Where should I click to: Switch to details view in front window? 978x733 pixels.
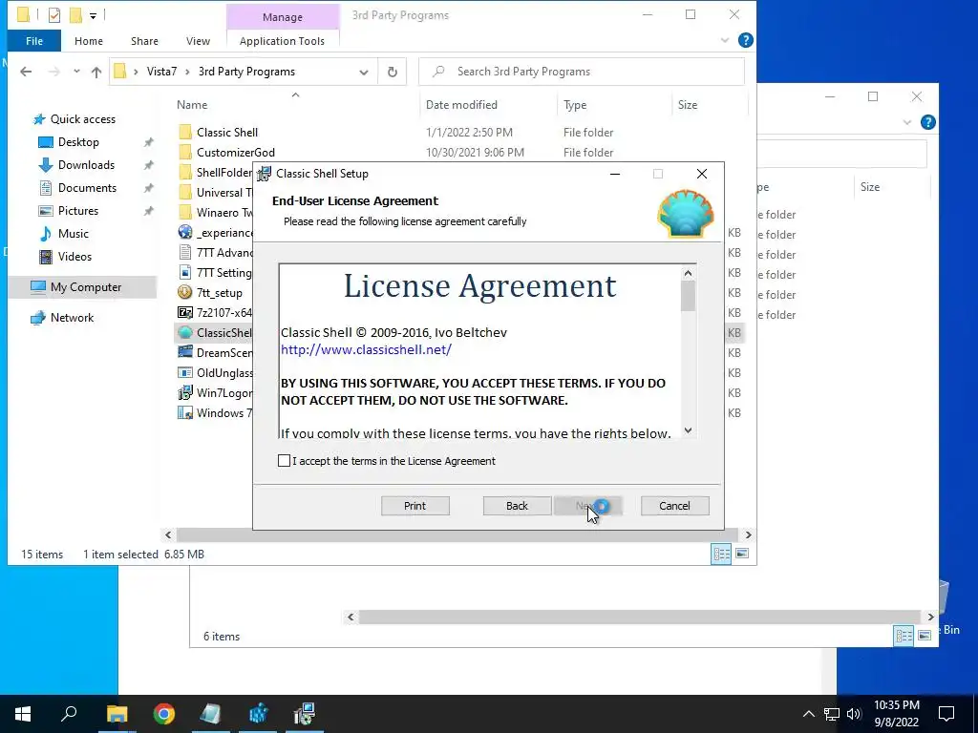coord(721,554)
